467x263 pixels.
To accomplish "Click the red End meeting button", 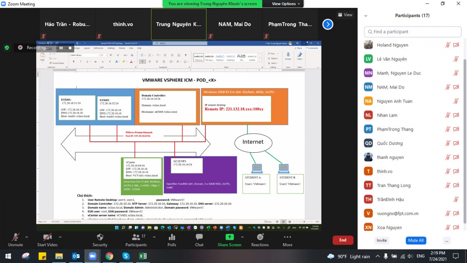I will (x=343, y=240).
